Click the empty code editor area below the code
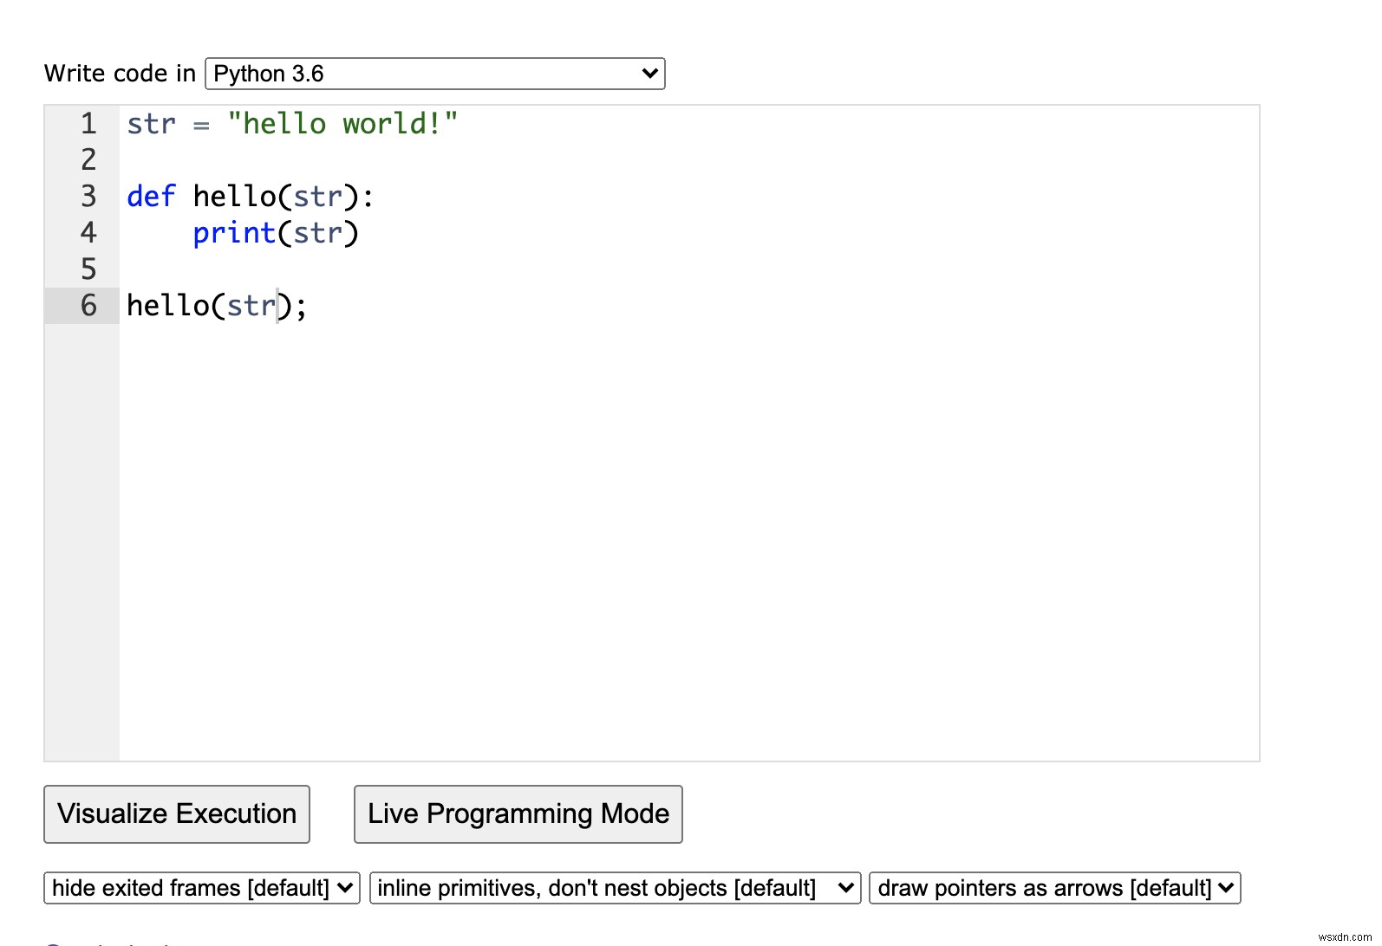 [x=689, y=541]
